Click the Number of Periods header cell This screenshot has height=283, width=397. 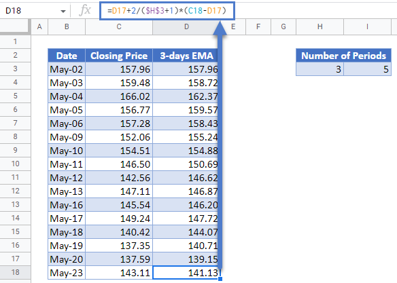[x=343, y=56]
